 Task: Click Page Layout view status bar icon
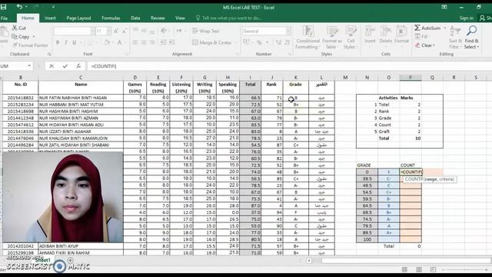(x=419, y=269)
